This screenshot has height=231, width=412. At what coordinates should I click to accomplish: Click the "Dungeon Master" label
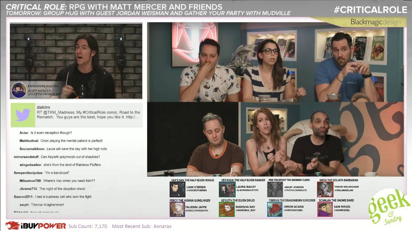[x=43, y=86]
